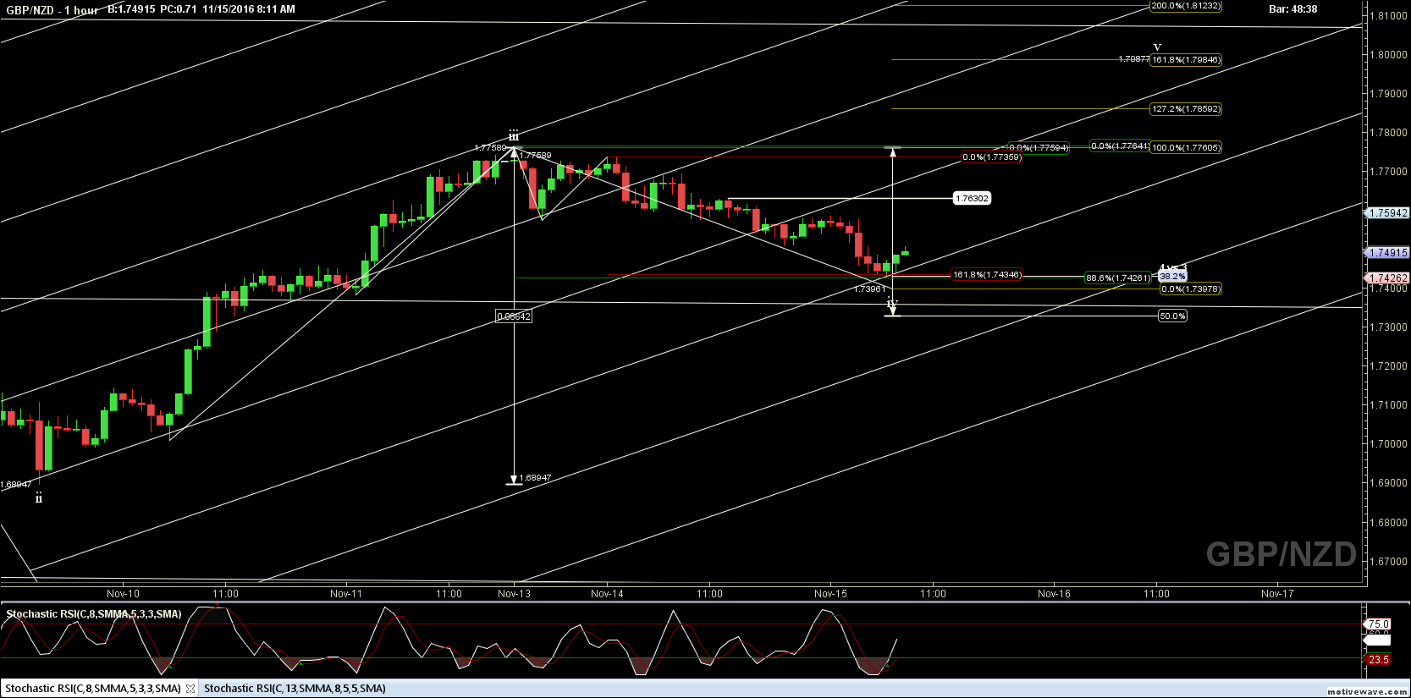The height and width of the screenshot is (698, 1411).
Task: Click the Nov-16 date on time axis
Action: (x=1054, y=594)
